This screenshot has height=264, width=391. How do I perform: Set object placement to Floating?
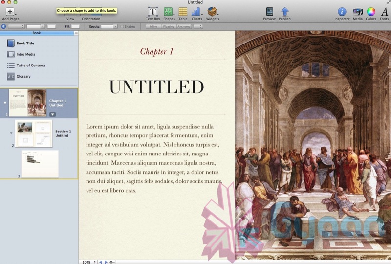pyautogui.click(x=169, y=26)
